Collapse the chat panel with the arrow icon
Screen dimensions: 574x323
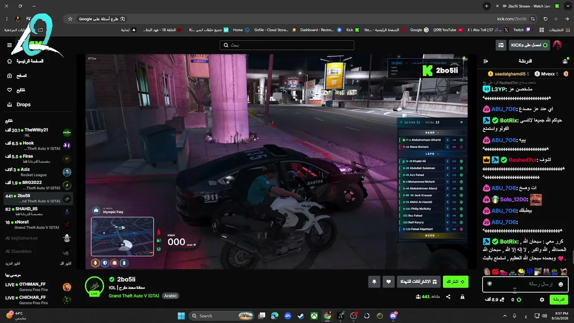tap(486, 61)
